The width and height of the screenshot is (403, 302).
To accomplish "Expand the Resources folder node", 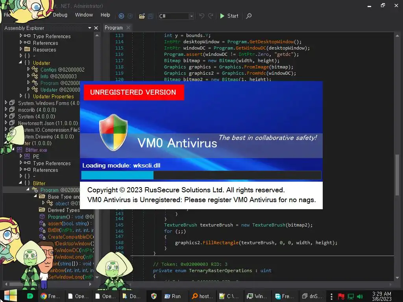I will tap(21, 49).
